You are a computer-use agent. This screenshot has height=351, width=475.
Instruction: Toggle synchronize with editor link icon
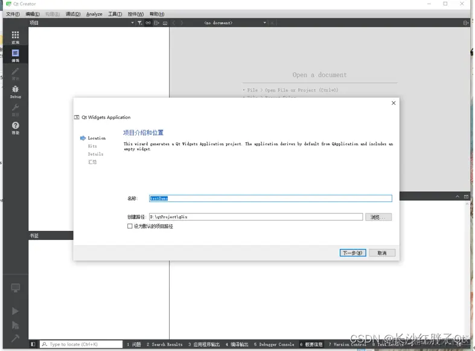point(148,23)
